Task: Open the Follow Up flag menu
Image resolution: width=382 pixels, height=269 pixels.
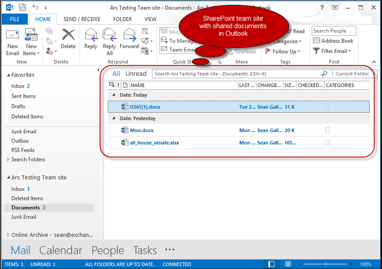Action: tap(283, 51)
